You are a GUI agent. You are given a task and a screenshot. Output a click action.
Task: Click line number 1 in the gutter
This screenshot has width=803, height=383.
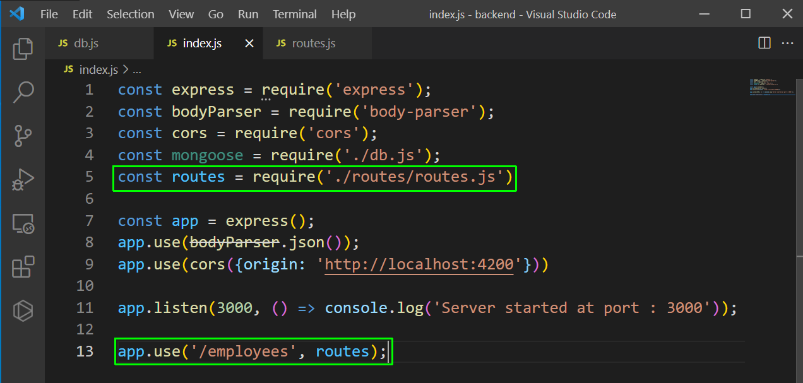[x=89, y=90]
